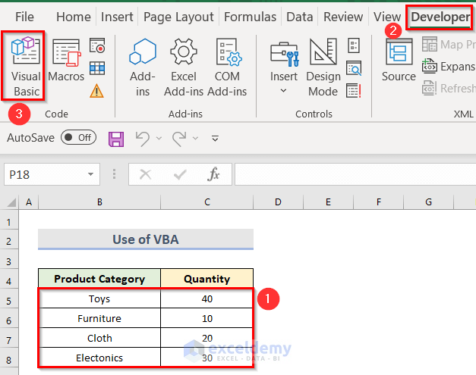Click the Record Macro icon

tap(97, 47)
